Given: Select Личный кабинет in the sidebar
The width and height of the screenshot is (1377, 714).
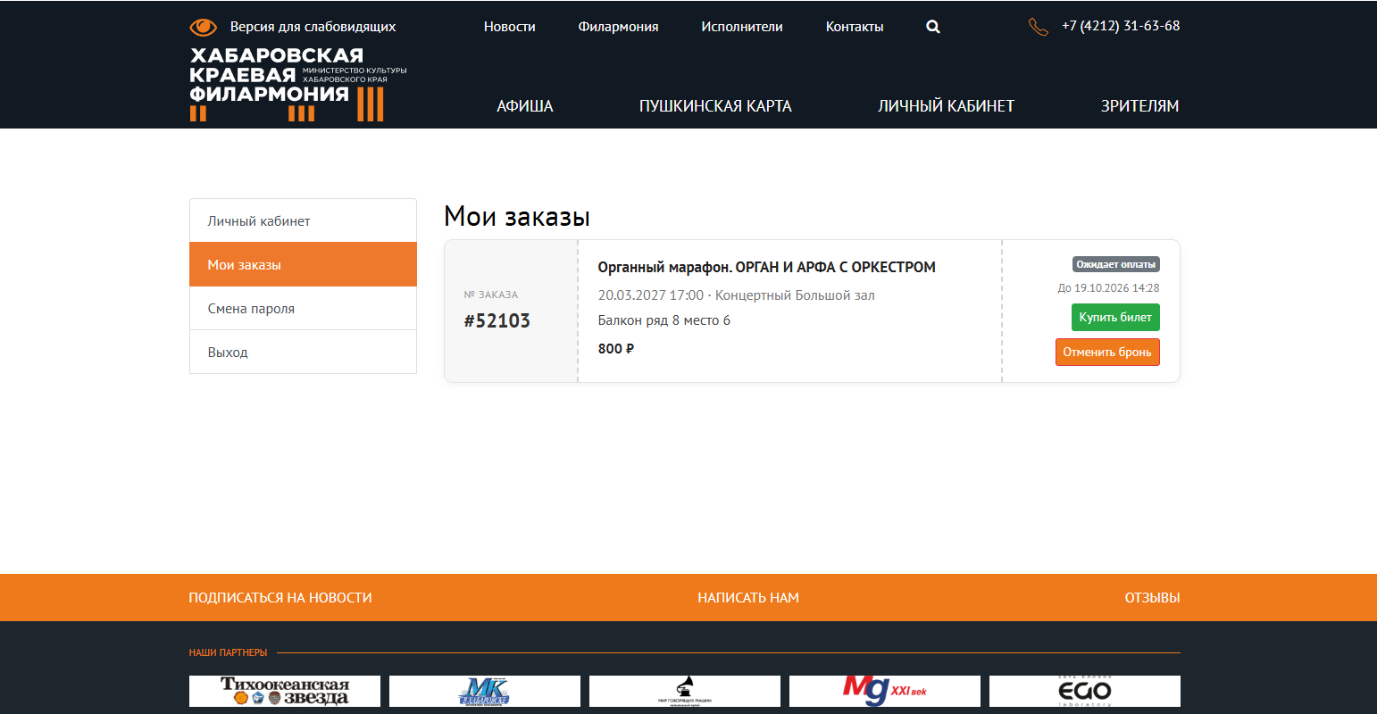Looking at the screenshot, I should [303, 220].
